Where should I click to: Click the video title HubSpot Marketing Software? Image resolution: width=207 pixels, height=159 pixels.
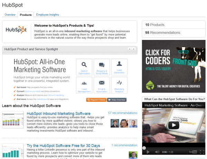click(x=174, y=105)
